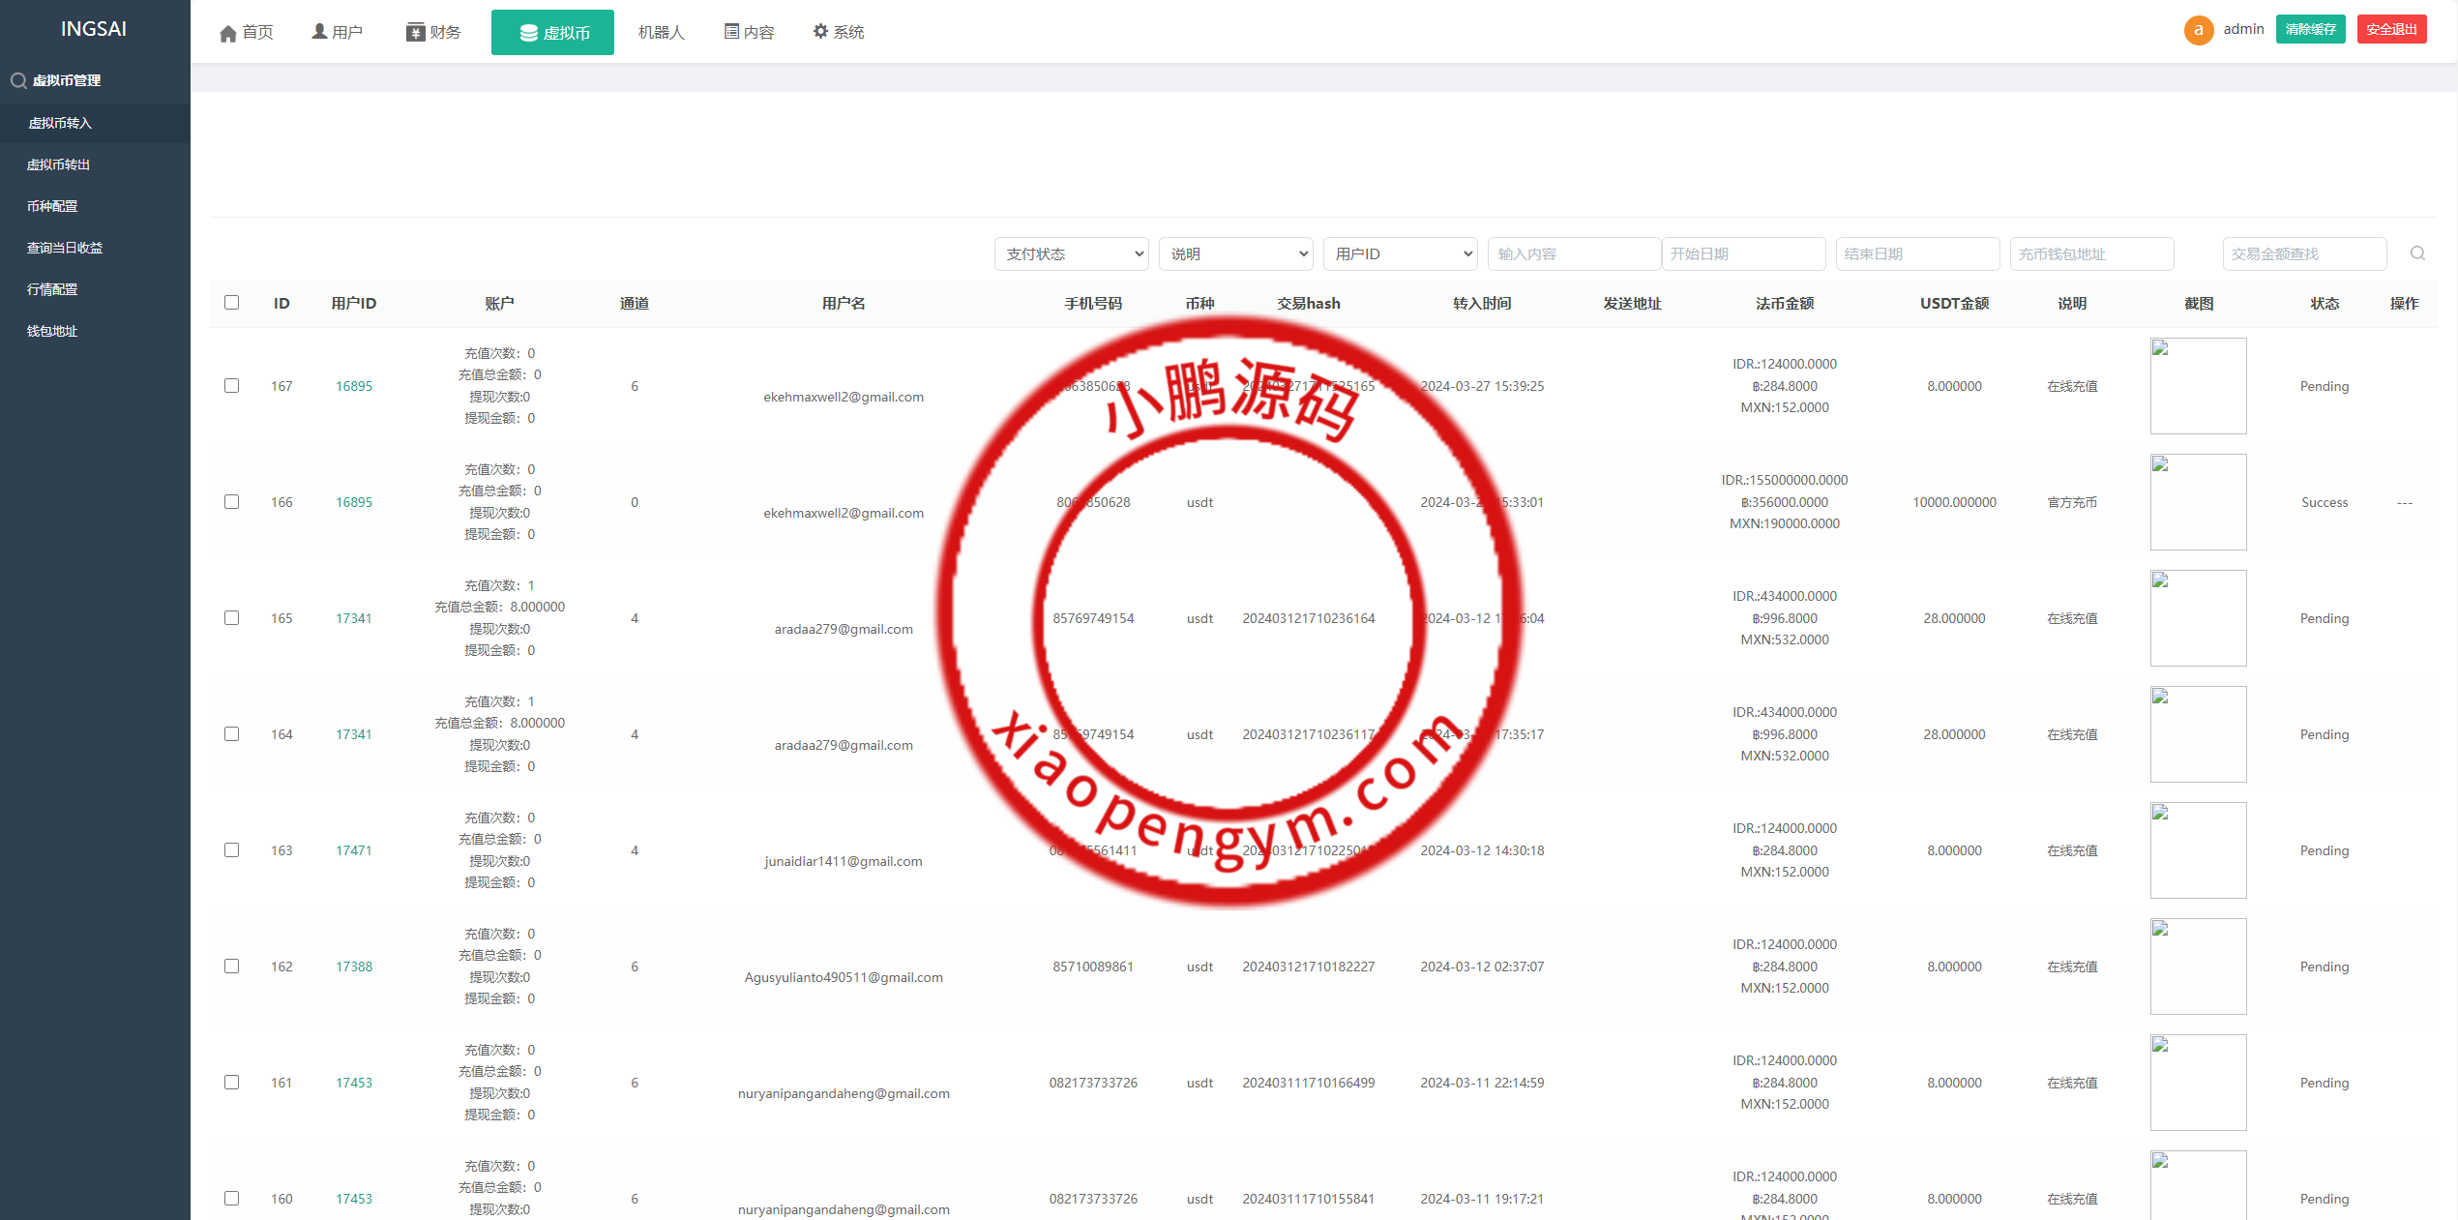2458x1220 pixels.
Task: Switch to the 机器人 top tab
Action: tap(661, 33)
